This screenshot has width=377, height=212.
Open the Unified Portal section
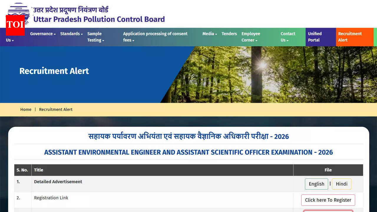315,37
